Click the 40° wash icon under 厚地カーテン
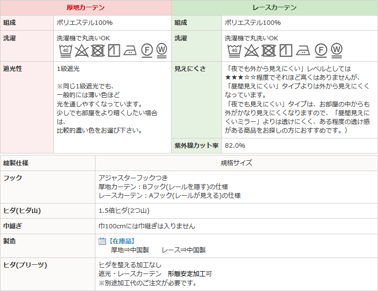The width and height of the screenshot is (378, 291). tap(65, 50)
